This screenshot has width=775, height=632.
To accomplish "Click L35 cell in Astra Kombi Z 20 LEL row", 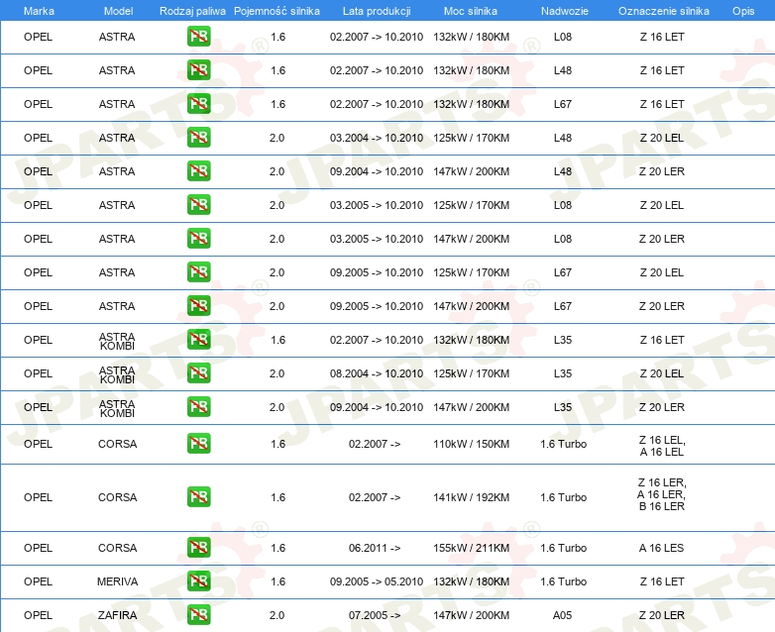I will click(563, 373).
